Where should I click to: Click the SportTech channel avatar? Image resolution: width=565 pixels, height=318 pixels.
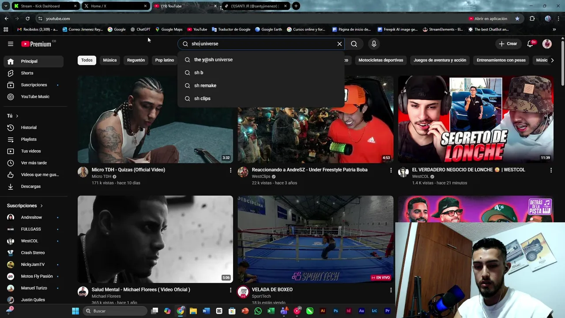[243, 292]
